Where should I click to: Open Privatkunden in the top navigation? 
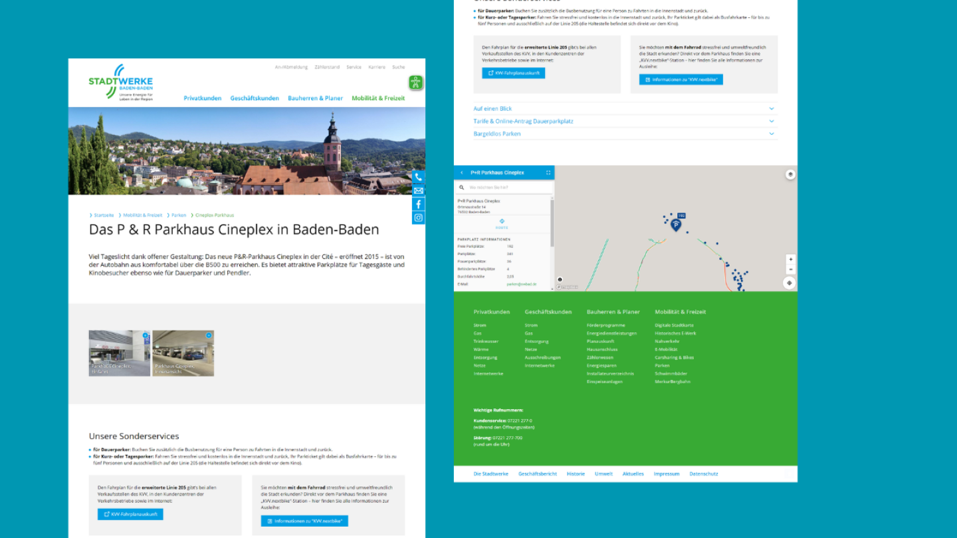tap(203, 98)
